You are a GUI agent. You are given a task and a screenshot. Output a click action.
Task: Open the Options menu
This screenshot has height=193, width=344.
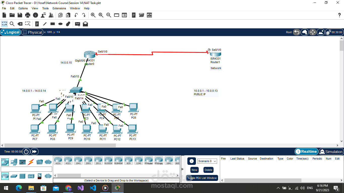(x=23, y=8)
